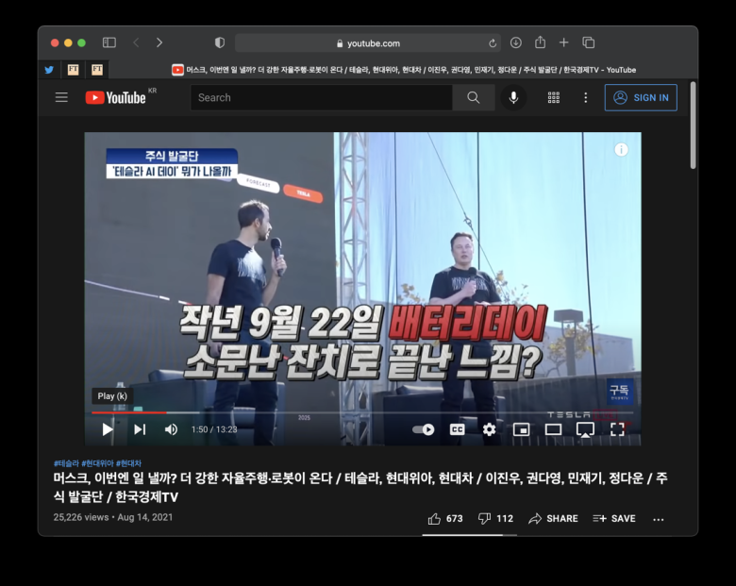Open YouTube apps grid
Viewport: 736px width, 586px height.
(x=554, y=98)
